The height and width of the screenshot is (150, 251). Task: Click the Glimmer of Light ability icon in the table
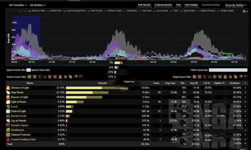[x=8, y=88]
